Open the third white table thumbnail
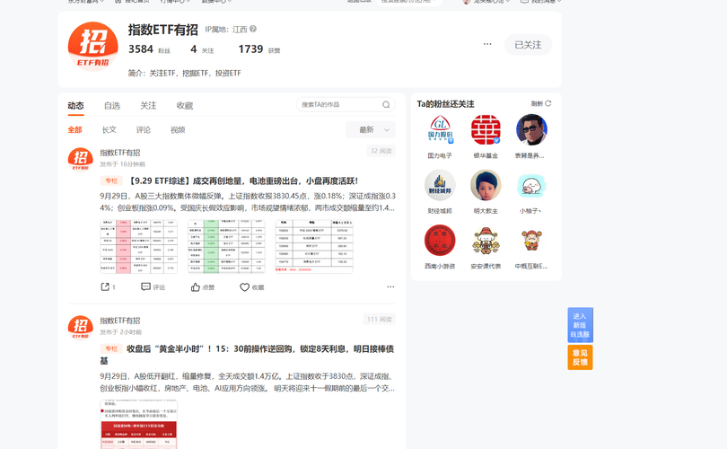Viewport: 727px width, 449px height. [x=314, y=246]
